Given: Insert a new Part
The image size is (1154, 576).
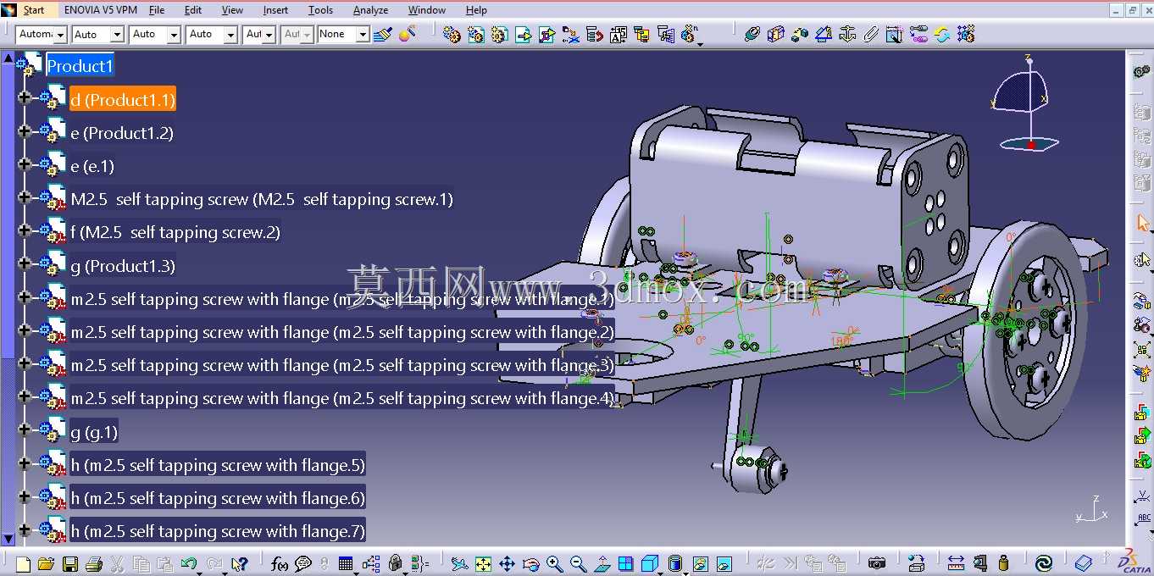Looking at the screenshot, I should point(499,34).
